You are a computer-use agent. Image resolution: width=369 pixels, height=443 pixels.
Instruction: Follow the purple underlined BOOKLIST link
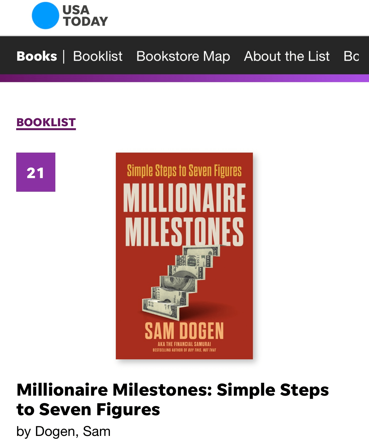click(46, 123)
